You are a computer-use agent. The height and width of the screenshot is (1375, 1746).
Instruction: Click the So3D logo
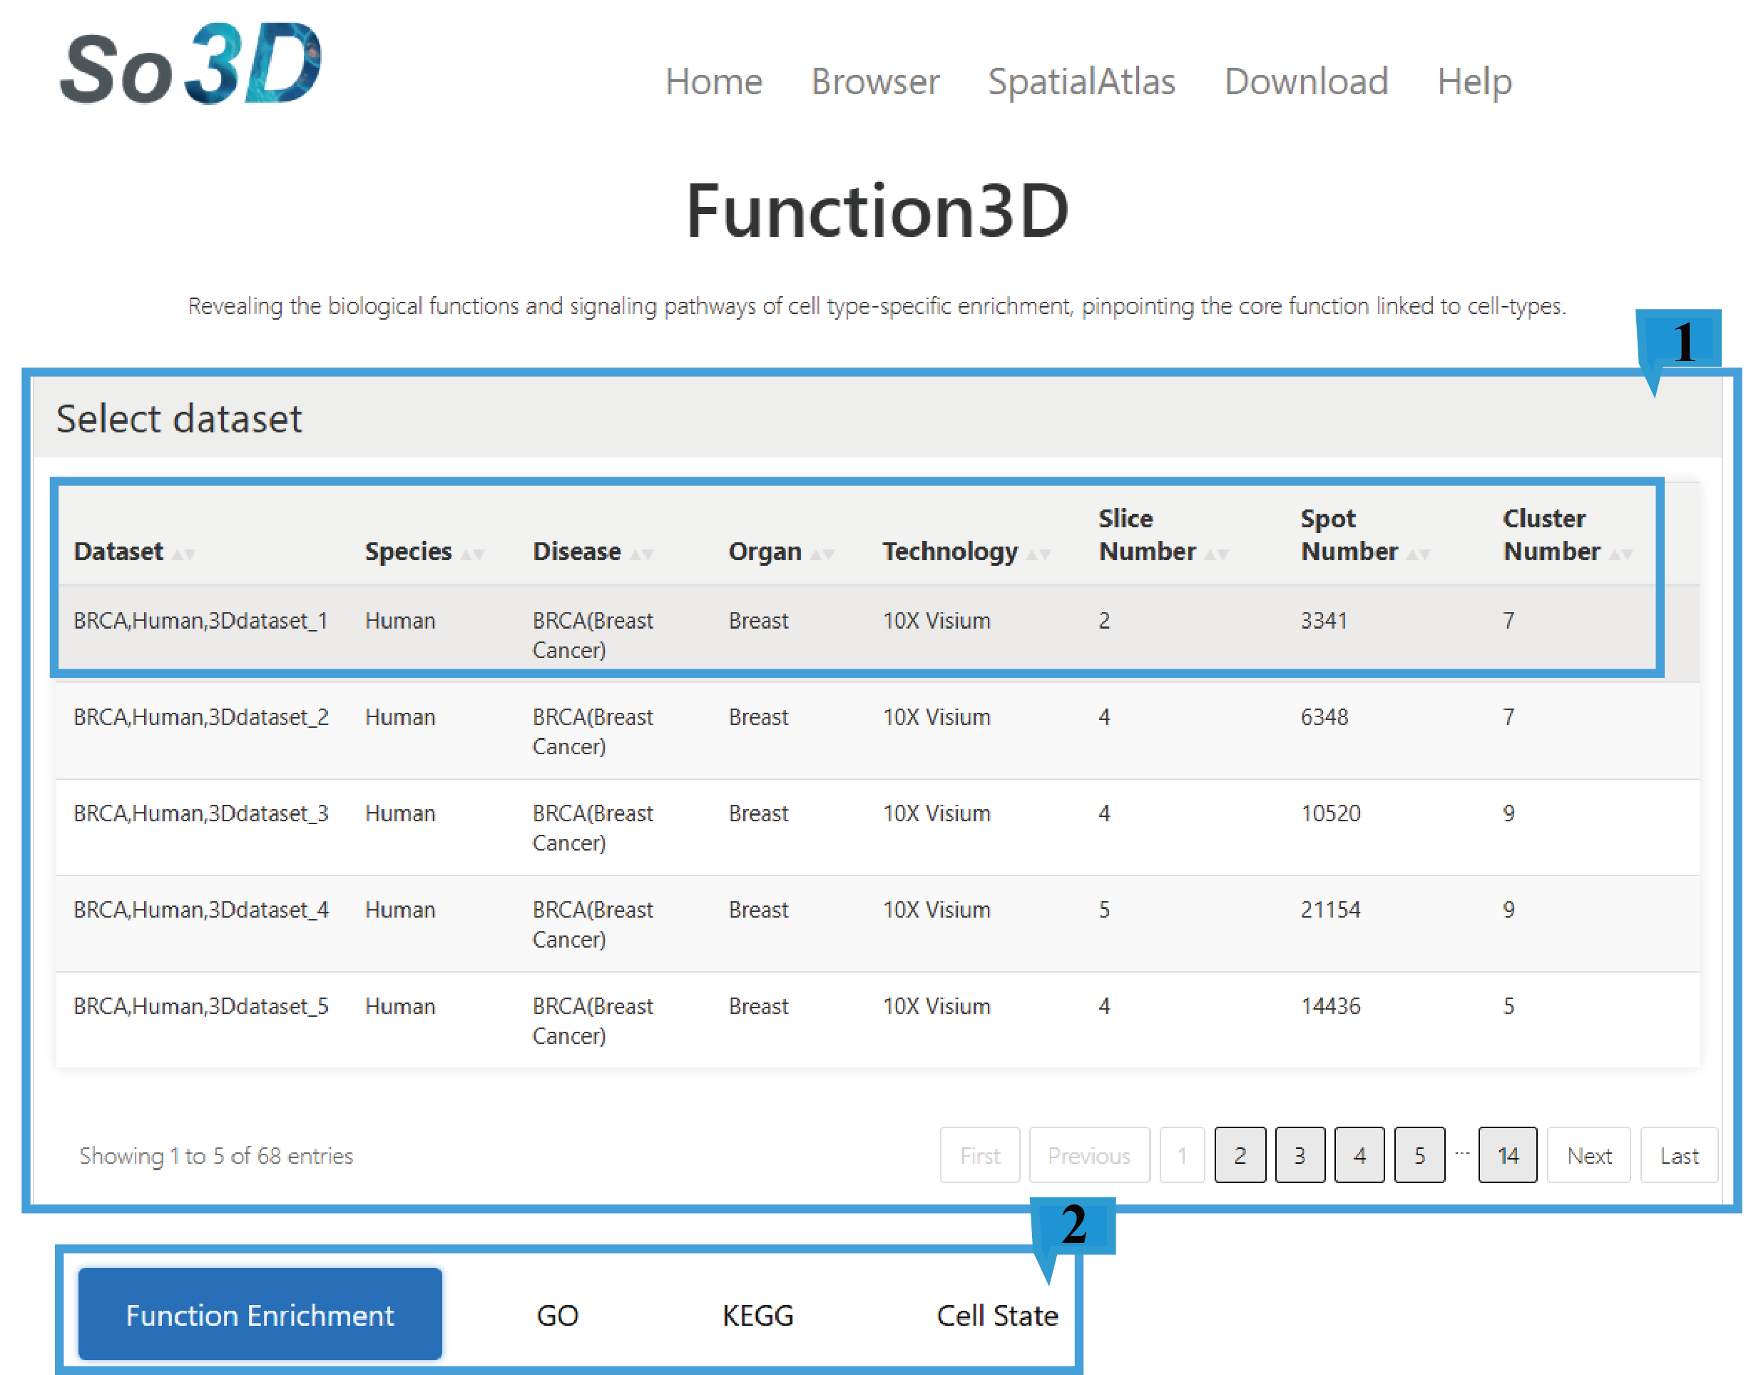point(190,64)
